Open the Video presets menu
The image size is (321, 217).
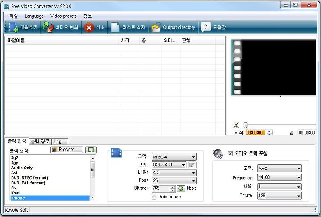click(63, 16)
